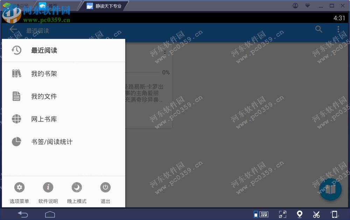The width and height of the screenshot is (350, 220).
Task: Tap the floating open-book button
Action: click(330, 189)
